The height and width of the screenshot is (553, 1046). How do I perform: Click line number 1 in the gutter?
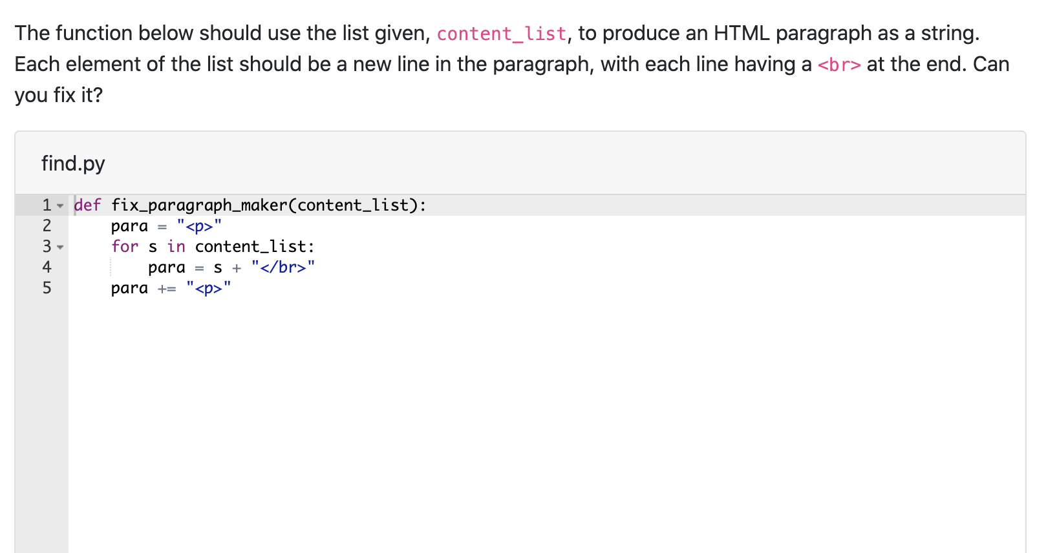point(46,205)
